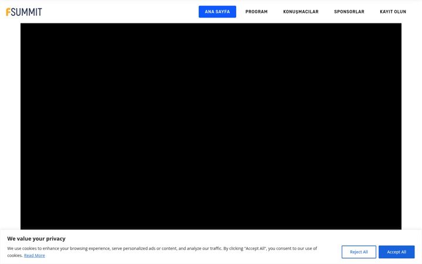Reject all cookies
422x264 pixels.
tap(359, 252)
